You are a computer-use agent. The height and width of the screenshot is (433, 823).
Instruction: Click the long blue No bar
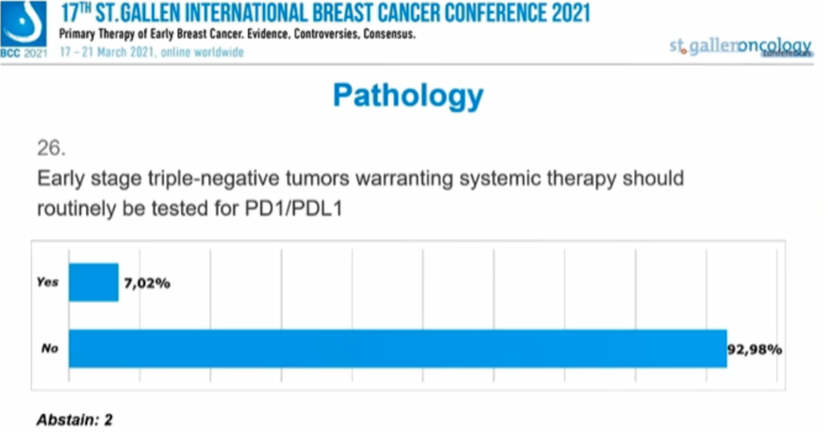(x=397, y=349)
